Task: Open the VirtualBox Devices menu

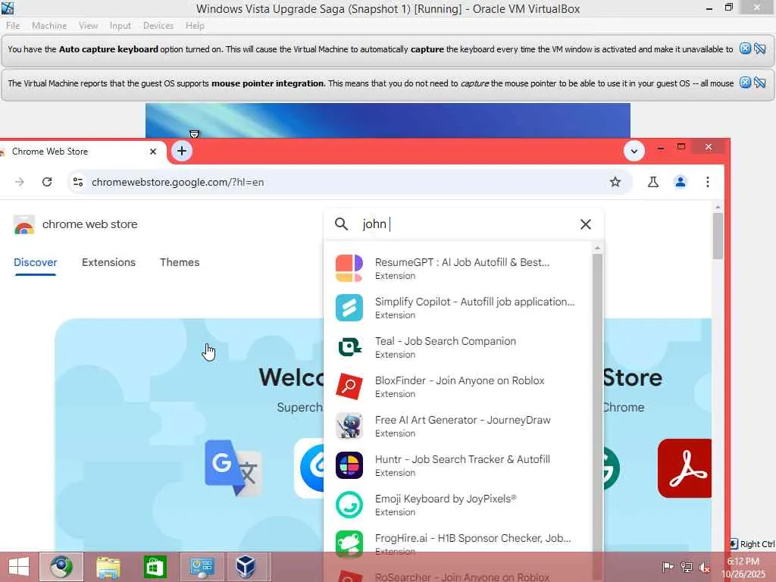Action: pos(158,26)
